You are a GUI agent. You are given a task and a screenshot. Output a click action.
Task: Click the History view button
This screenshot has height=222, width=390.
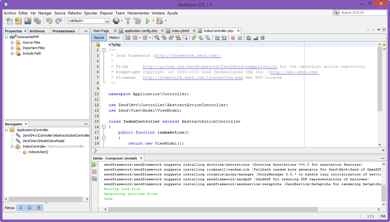point(115,38)
